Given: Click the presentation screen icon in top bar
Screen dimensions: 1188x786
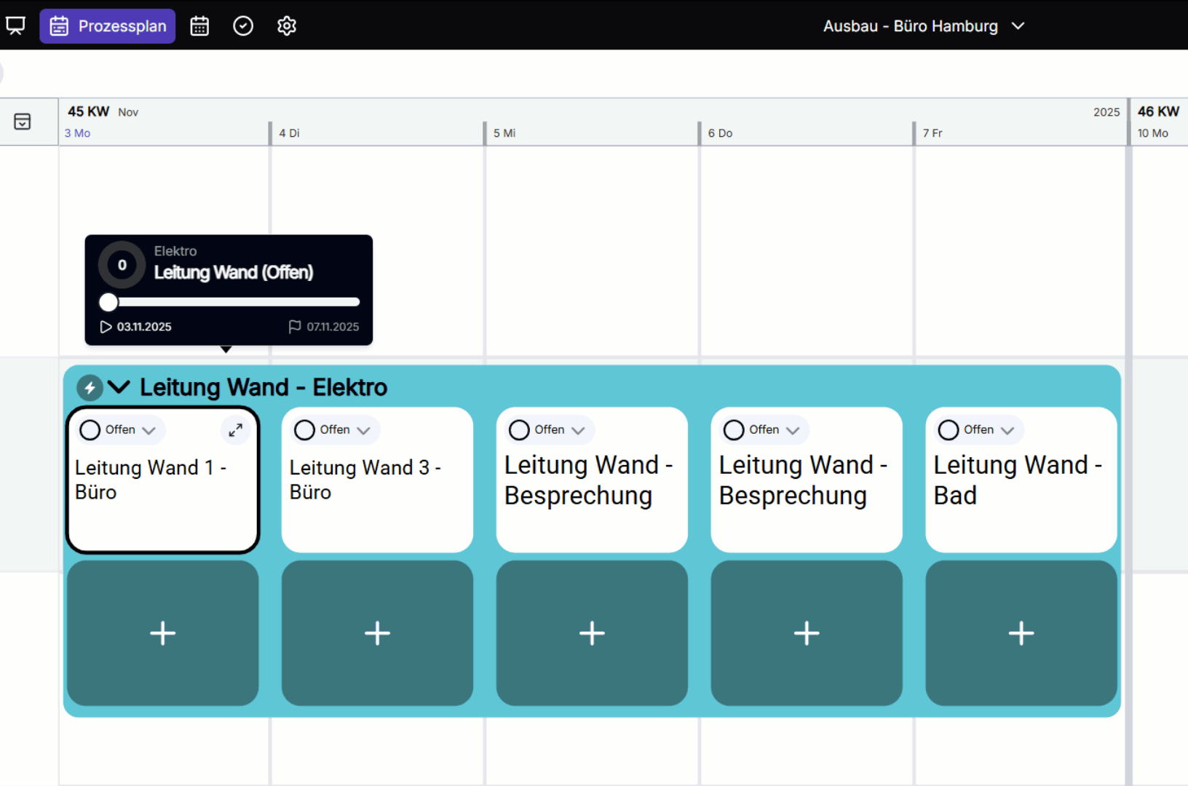Looking at the screenshot, I should coord(15,26).
